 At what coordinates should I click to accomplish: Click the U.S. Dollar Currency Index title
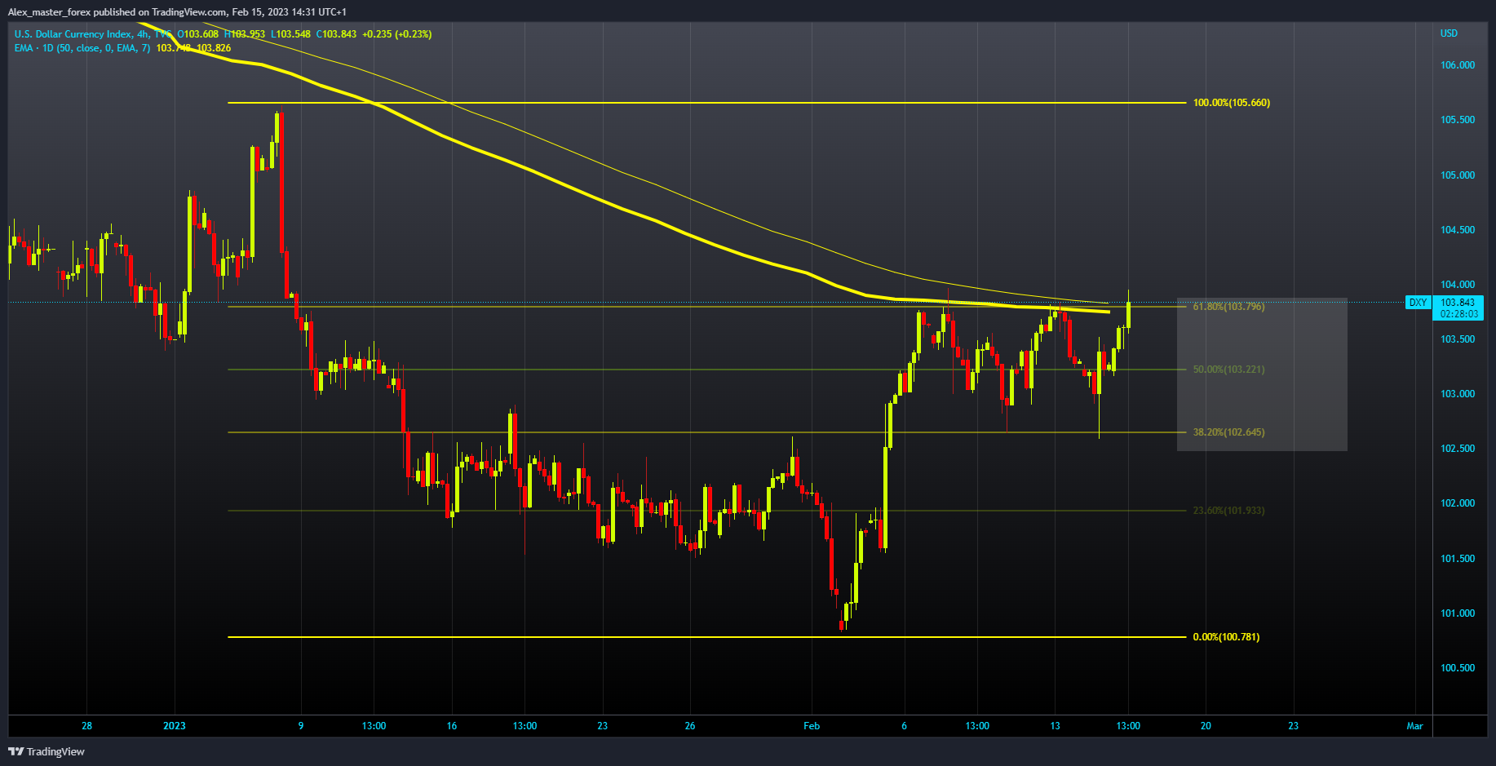73,34
